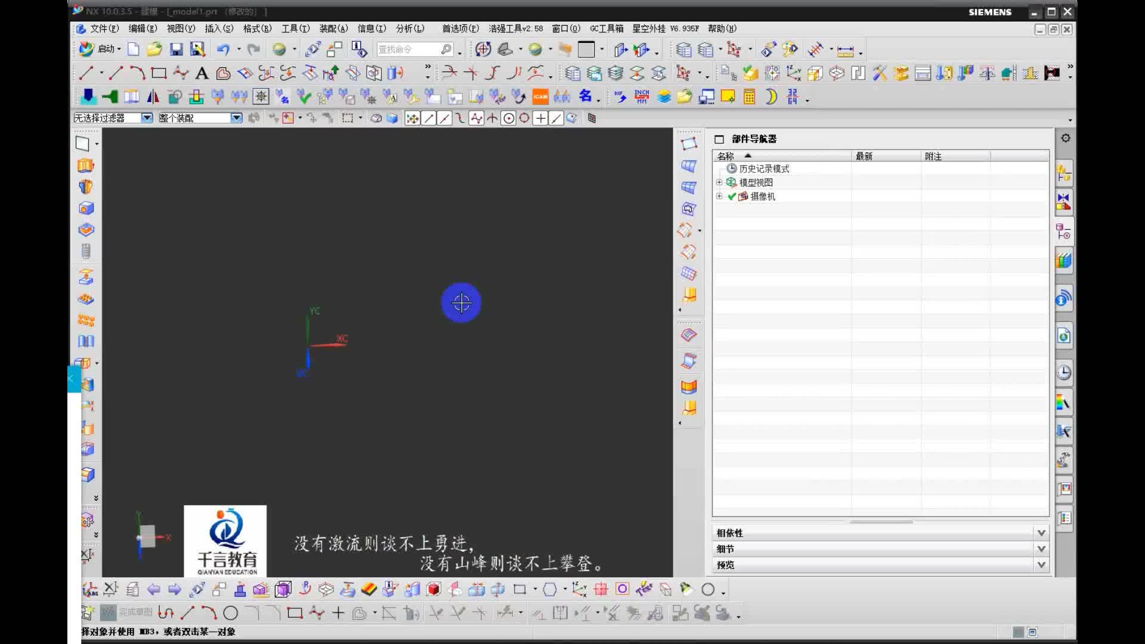Toggle the intersection snap button
Image resolution: width=1145 pixels, height=644 pixels.
pyautogui.click(x=492, y=118)
